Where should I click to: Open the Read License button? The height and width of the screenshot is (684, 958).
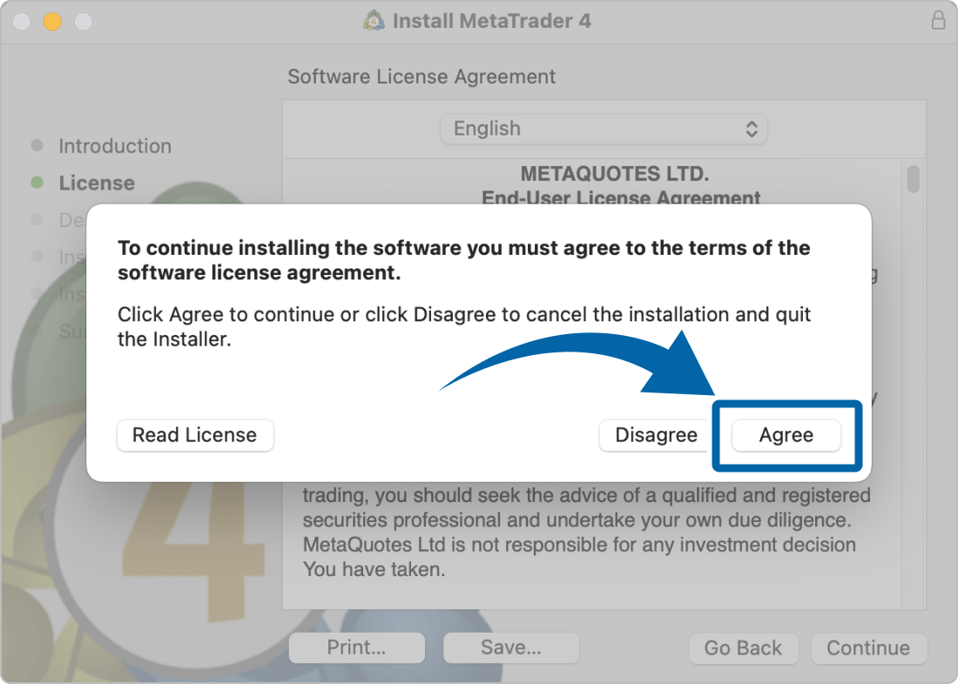point(195,435)
